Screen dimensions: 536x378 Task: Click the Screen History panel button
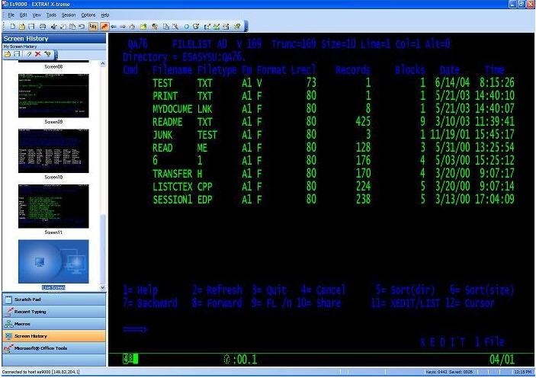point(54,336)
